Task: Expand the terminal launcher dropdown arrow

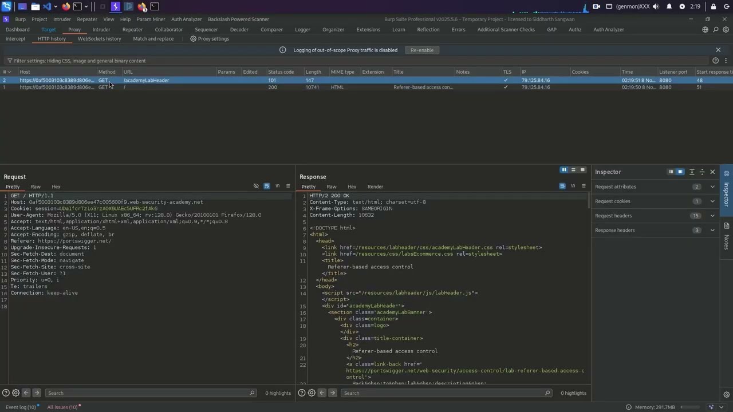Action: point(86,6)
